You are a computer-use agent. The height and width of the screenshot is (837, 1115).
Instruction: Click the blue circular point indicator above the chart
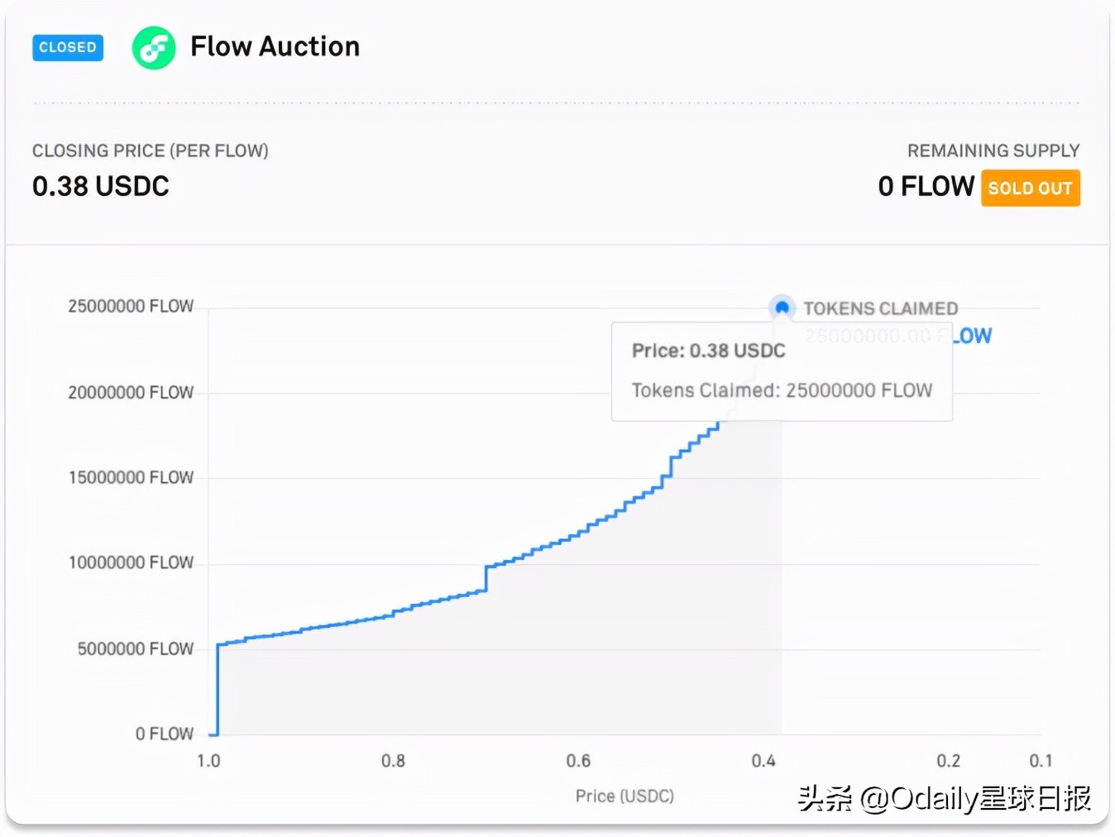coord(782,308)
